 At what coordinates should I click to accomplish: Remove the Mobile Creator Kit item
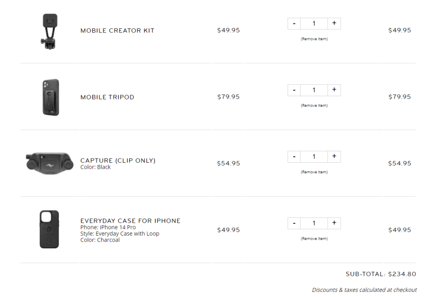(314, 39)
